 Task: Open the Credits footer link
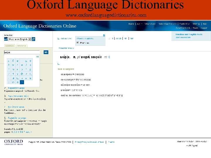tap(111, 142)
